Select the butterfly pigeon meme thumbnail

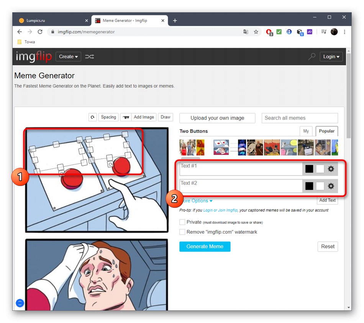click(x=323, y=147)
